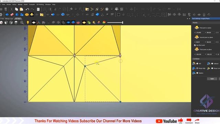Click the third point Y input field
Viewport: 220px width, 124px height.
(x=211, y=54)
